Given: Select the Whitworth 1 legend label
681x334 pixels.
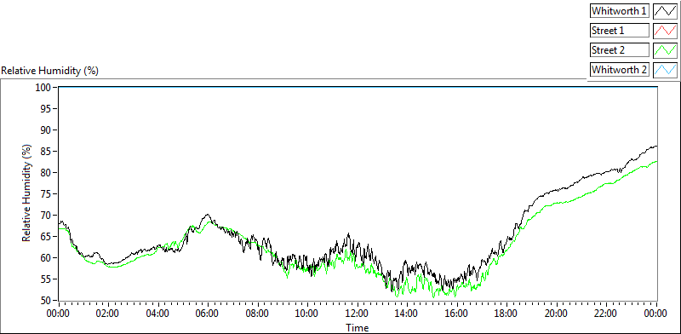Looking at the screenshot, I should [x=620, y=11].
